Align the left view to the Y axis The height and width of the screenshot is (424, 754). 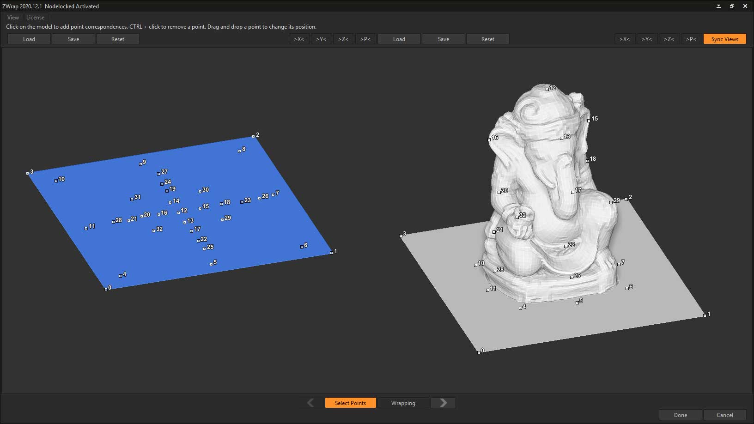pyautogui.click(x=321, y=39)
